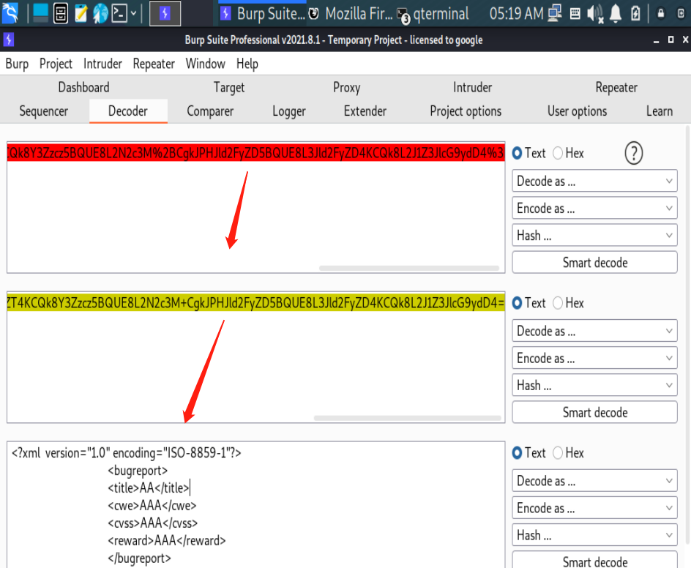This screenshot has width=691, height=568.
Task: Expand Hash dropdown in second panel
Action: pos(594,385)
